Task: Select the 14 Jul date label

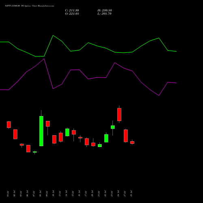Action: point(66,194)
